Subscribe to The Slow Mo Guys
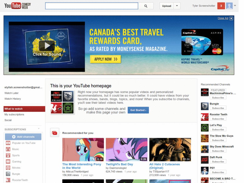The height and width of the screenshot is (183, 244). tap(218, 140)
